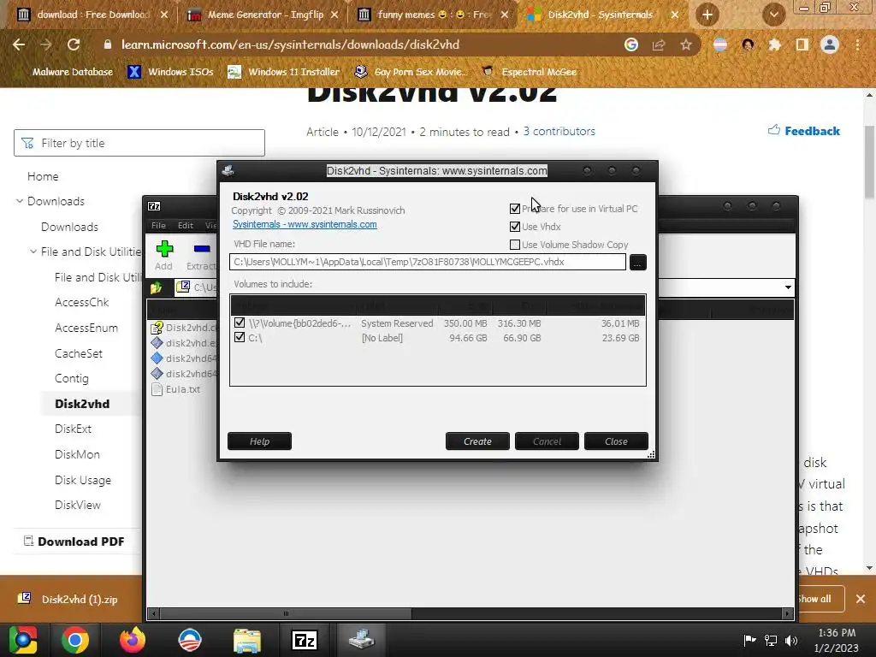Enable Use Volume Shadow Copy
876x657 pixels.
click(514, 245)
